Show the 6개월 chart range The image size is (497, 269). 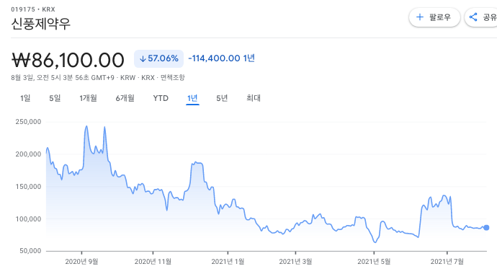tap(125, 98)
